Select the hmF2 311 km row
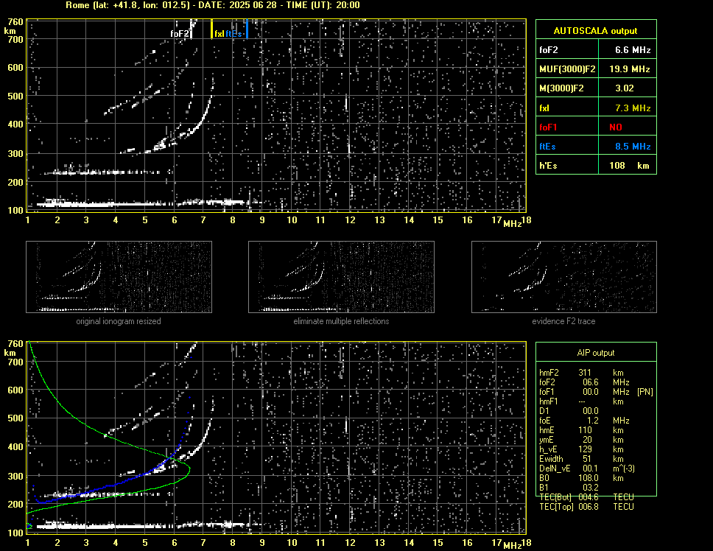 582,373
